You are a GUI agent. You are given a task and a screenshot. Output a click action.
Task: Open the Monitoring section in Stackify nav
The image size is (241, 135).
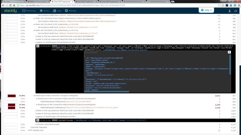pyautogui.click(x=29, y=11)
